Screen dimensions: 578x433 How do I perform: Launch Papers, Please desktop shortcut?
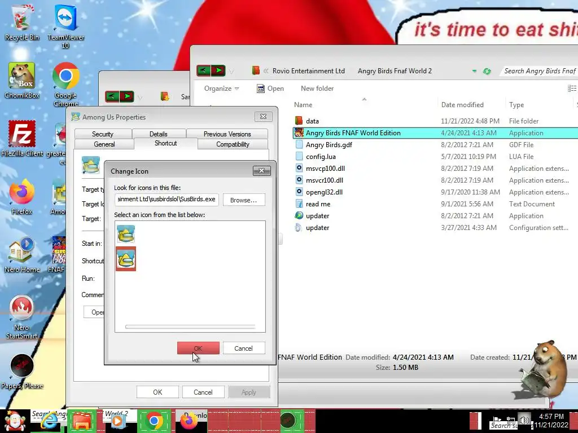pos(22,371)
